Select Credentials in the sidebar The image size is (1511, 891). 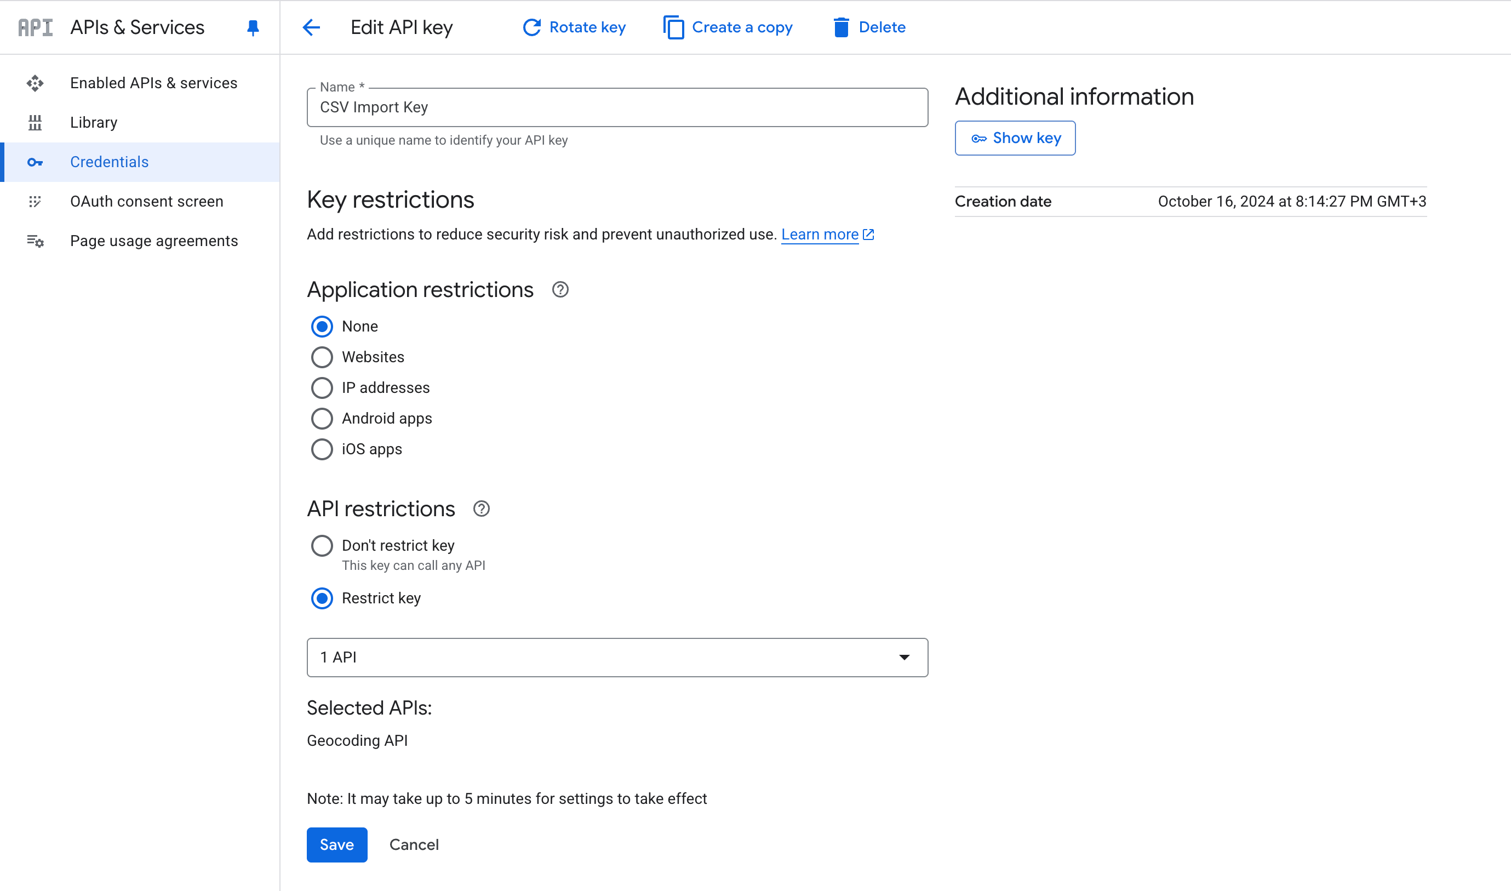pyautogui.click(x=109, y=162)
